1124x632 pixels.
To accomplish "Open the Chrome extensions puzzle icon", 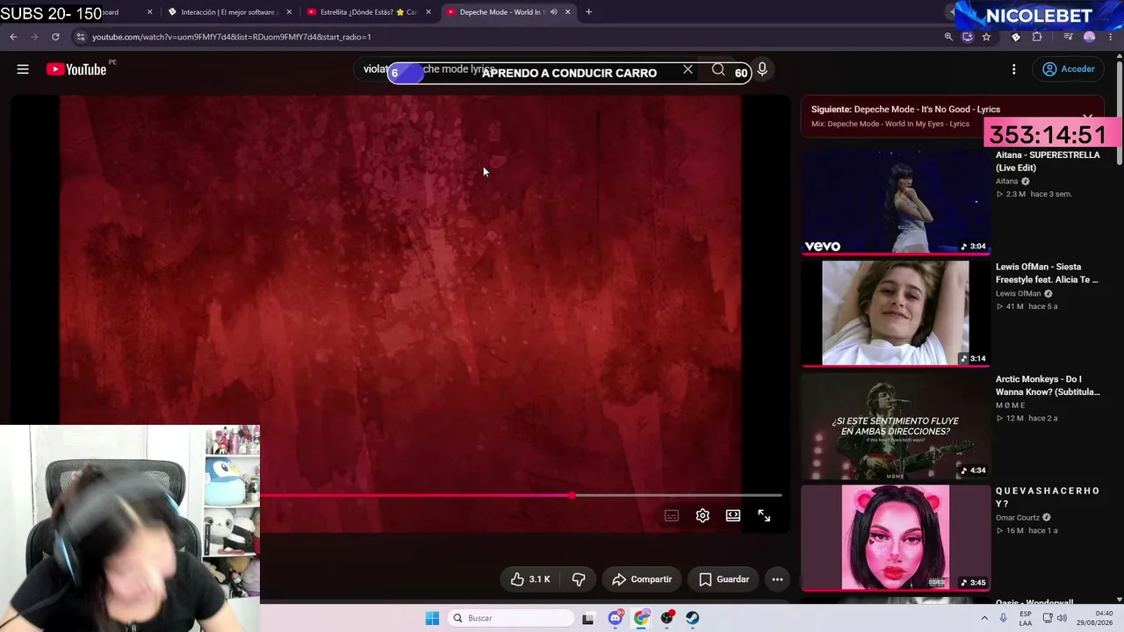I will (1037, 37).
